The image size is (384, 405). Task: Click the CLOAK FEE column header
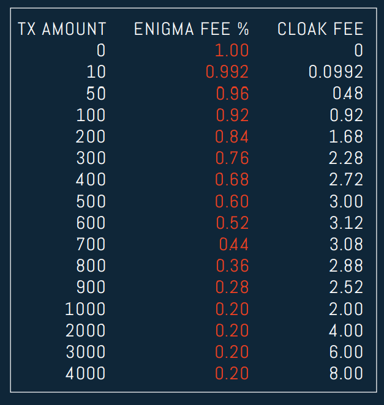[320, 29]
